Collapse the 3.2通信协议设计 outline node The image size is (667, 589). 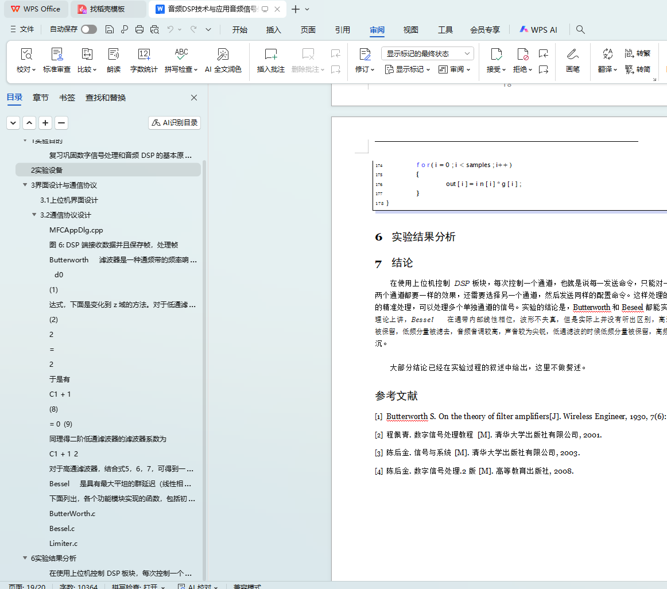[34, 215]
